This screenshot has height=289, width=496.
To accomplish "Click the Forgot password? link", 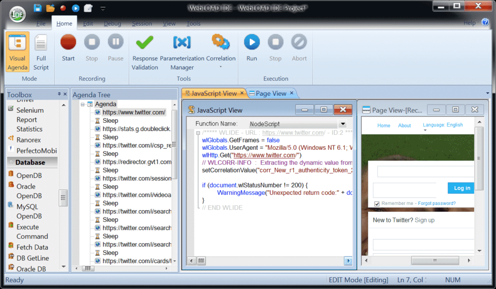I will (437, 203).
